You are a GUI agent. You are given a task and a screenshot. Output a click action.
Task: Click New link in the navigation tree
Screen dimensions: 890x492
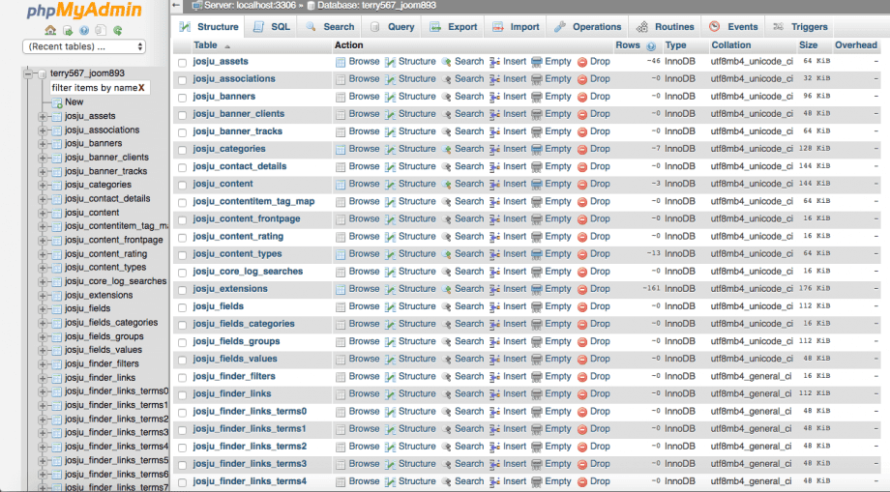74,102
